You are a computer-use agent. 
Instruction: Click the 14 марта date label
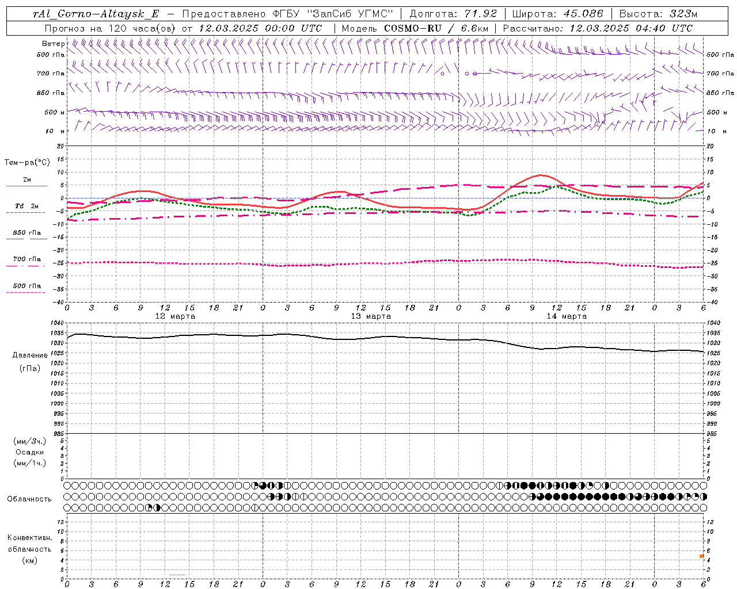(567, 316)
